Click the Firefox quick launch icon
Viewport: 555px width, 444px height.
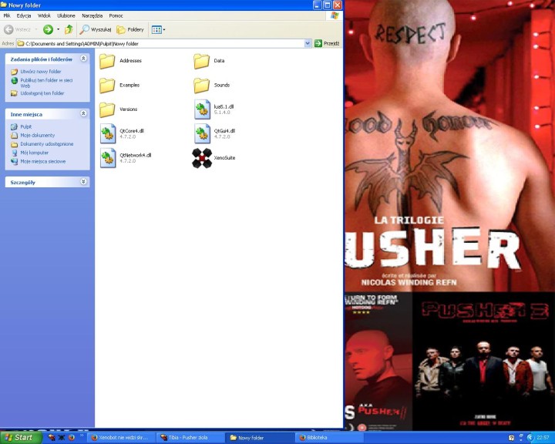coord(72,438)
